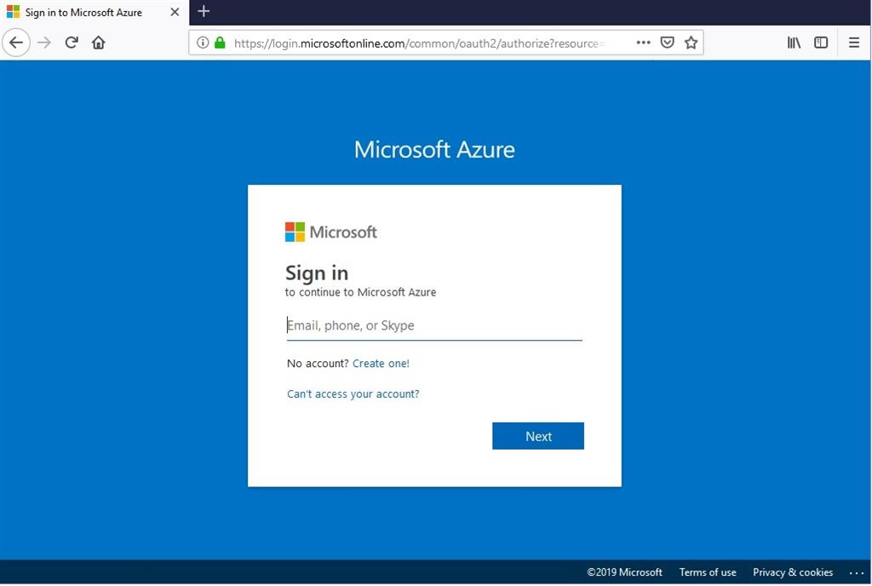
Task: Reload the current page
Action: tap(71, 42)
